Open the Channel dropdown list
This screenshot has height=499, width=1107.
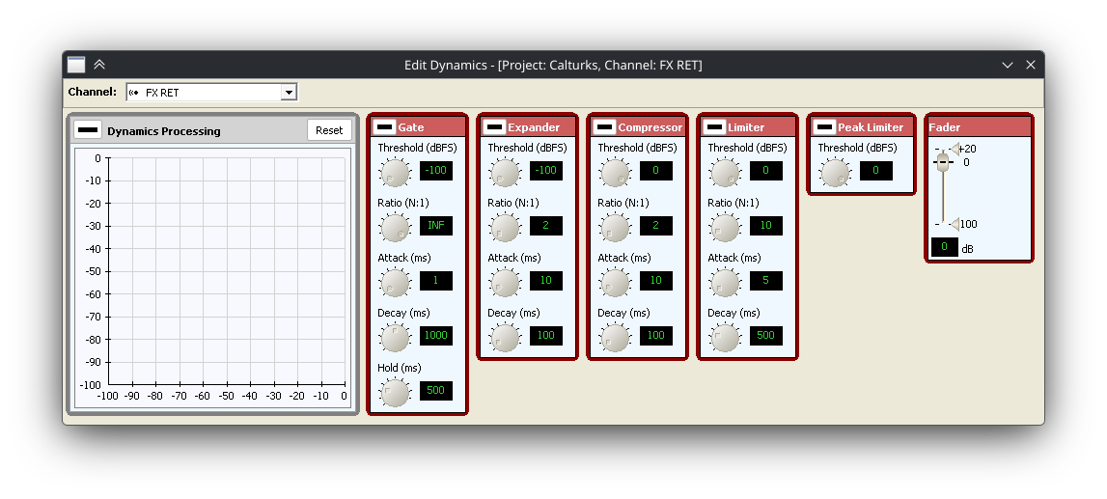point(288,93)
